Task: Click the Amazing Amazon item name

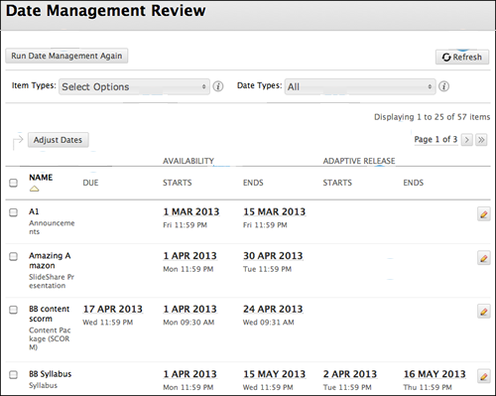Action: coord(50,261)
